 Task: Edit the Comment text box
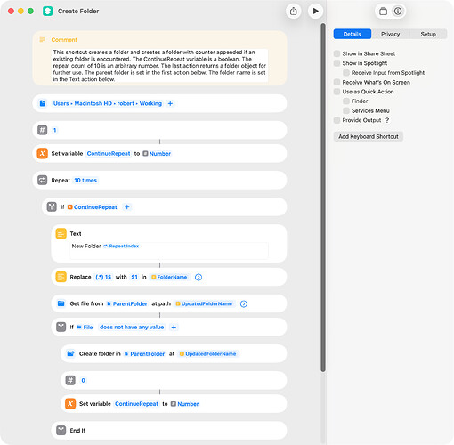click(159, 66)
